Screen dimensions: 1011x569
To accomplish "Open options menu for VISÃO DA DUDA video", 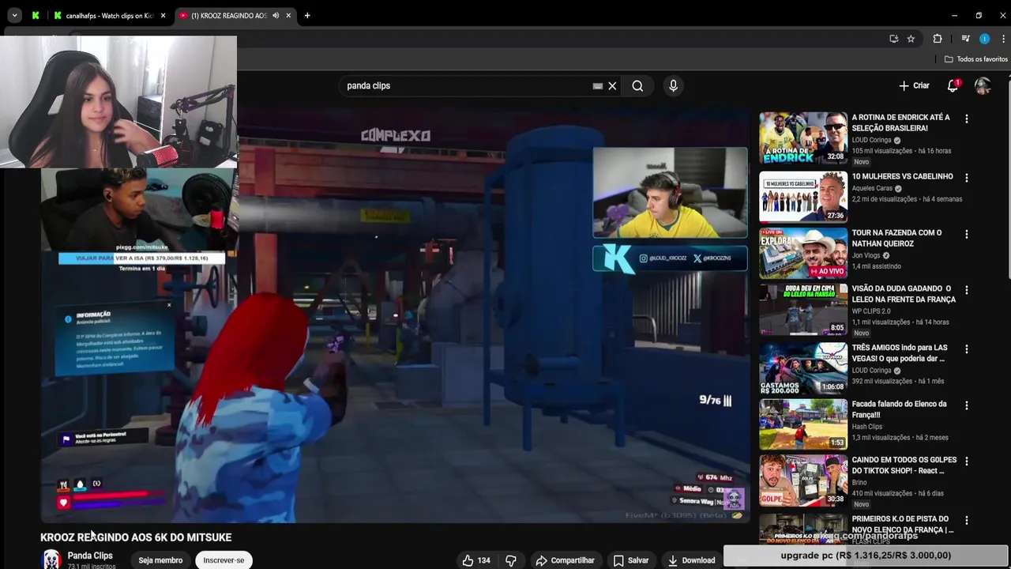I will coord(966,290).
